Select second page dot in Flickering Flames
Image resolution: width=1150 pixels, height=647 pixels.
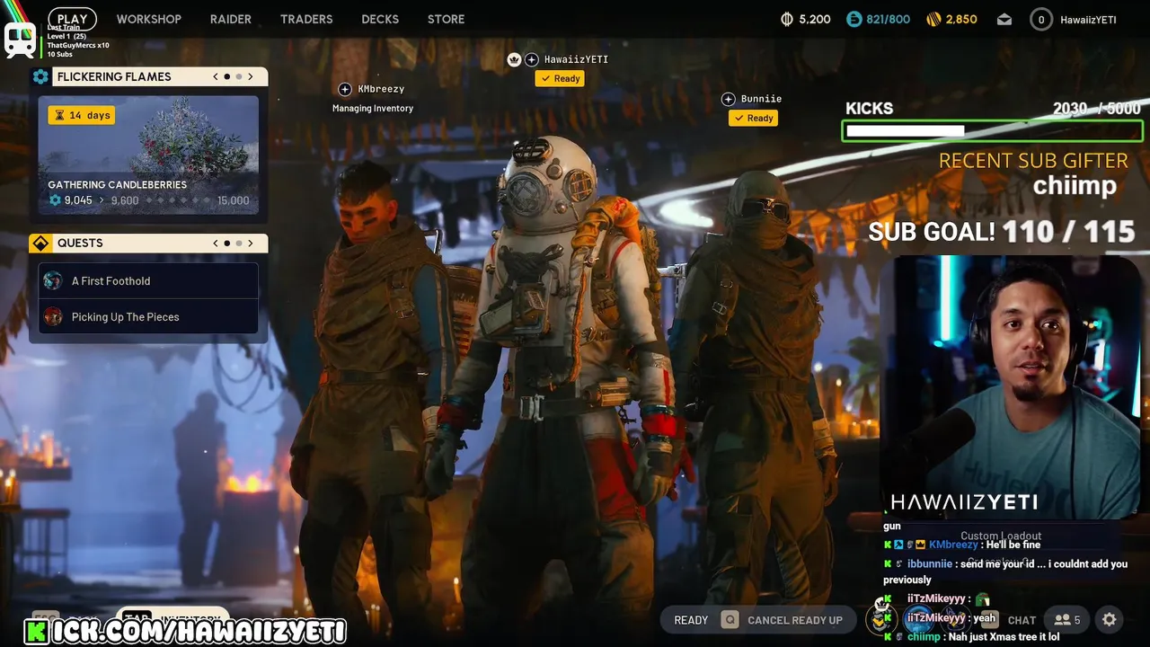click(x=239, y=76)
